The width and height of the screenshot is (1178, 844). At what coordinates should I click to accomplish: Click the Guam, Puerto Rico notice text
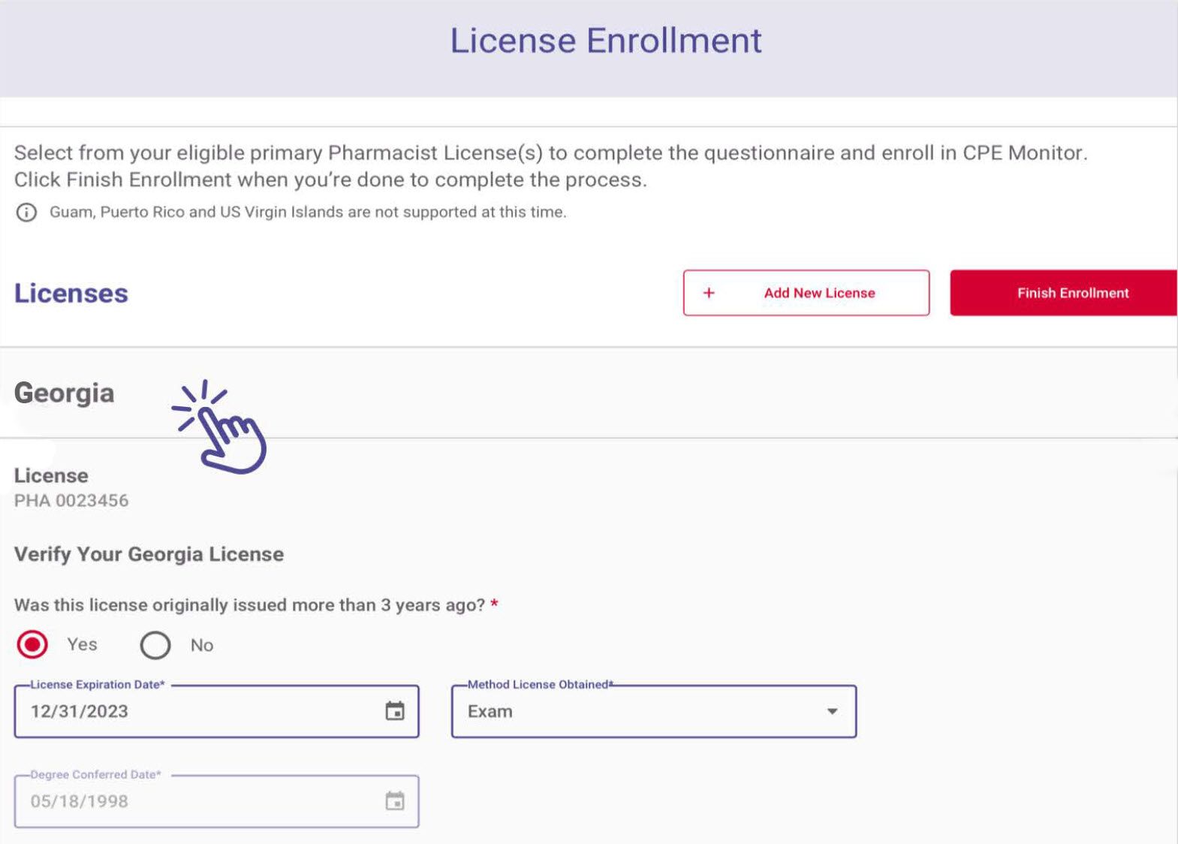(308, 213)
